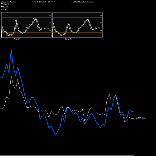Click the '(14,3,3) Charts for 534064' heading
The height and width of the screenshot is (156, 156).
click(x=43, y=2)
